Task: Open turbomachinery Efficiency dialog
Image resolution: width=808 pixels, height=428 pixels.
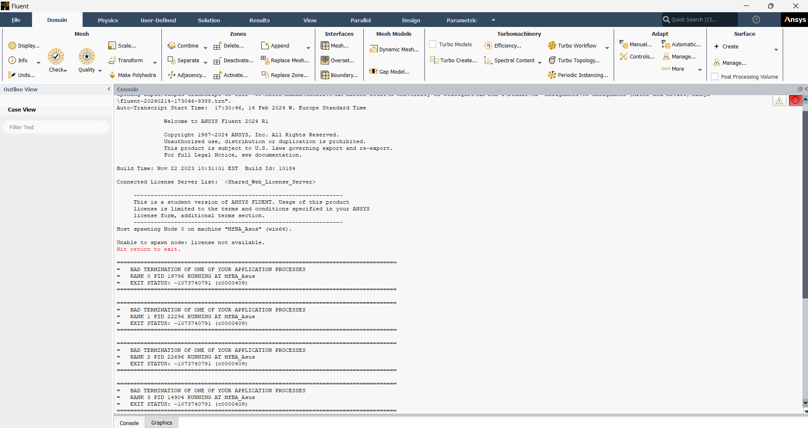Action: (x=503, y=45)
